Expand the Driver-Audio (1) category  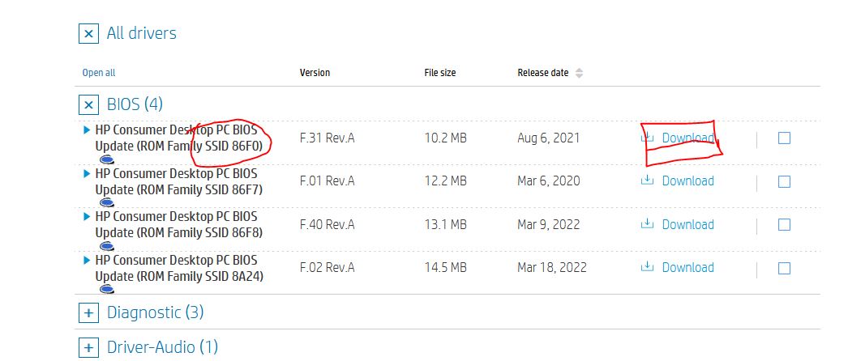[88, 348]
